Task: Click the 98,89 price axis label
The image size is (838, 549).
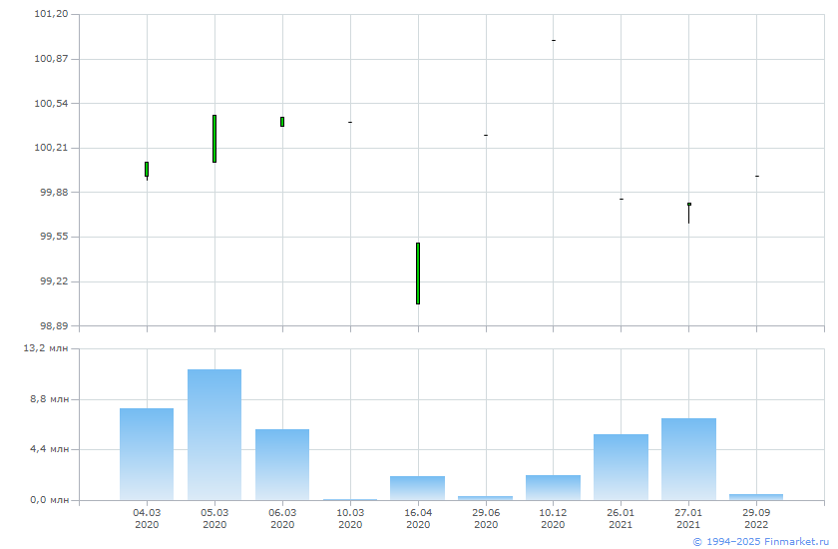Action: pyautogui.click(x=54, y=325)
